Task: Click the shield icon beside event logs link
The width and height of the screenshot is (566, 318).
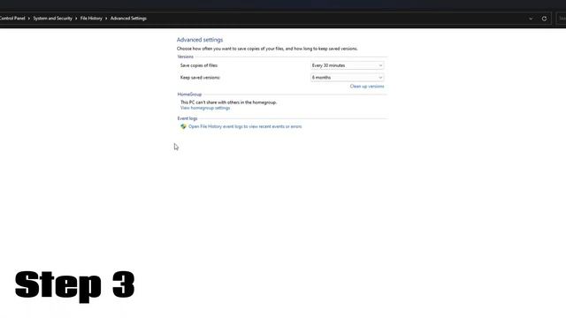Action: click(183, 126)
